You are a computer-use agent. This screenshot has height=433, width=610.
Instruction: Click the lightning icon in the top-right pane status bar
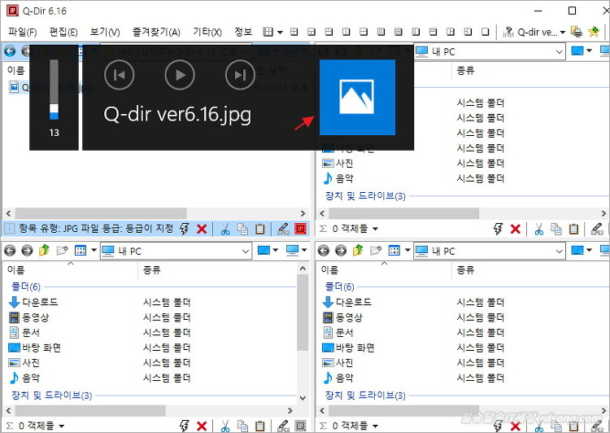click(498, 229)
